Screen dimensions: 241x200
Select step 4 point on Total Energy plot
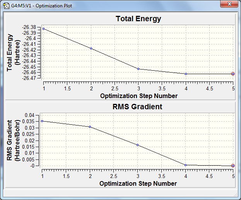pyautogui.click(x=186, y=74)
